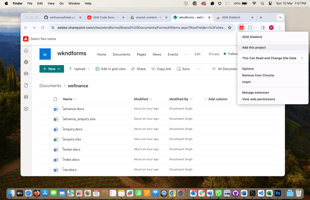Image resolution: width=310 pixels, height=200 pixels.
Task: Reload the SharePoint page
Action: click(43, 28)
